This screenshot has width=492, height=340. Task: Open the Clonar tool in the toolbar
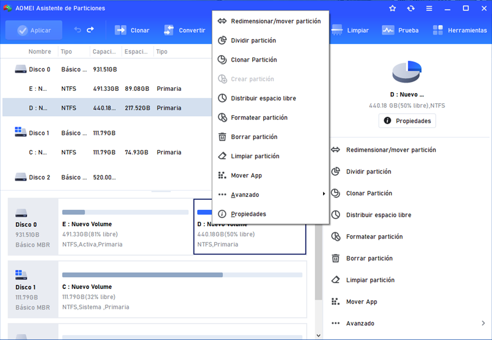pos(132,30)
